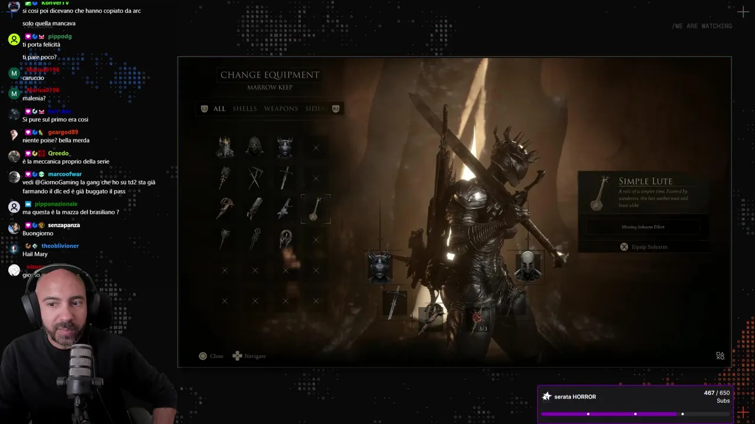Open chat user theoblivioner's name
This screenshot has height=424, width=755.
coord(60,246)
